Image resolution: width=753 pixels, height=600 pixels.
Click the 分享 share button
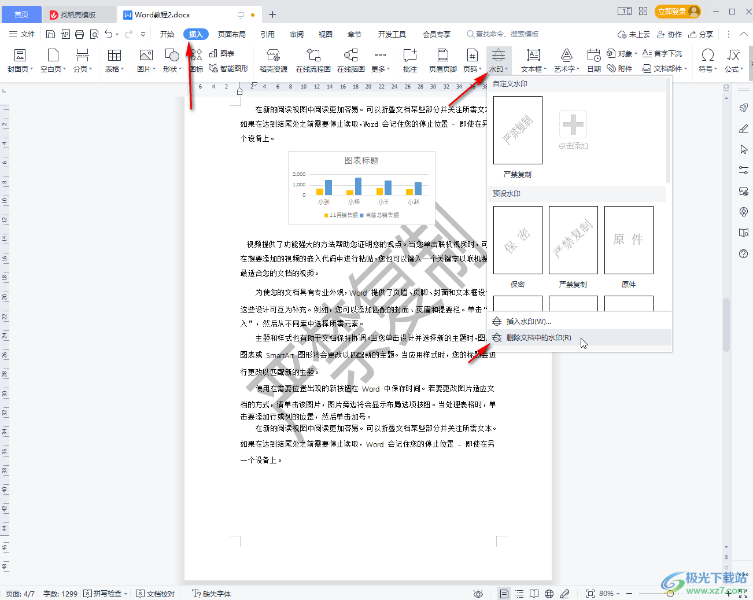click(x=701, y=34)
